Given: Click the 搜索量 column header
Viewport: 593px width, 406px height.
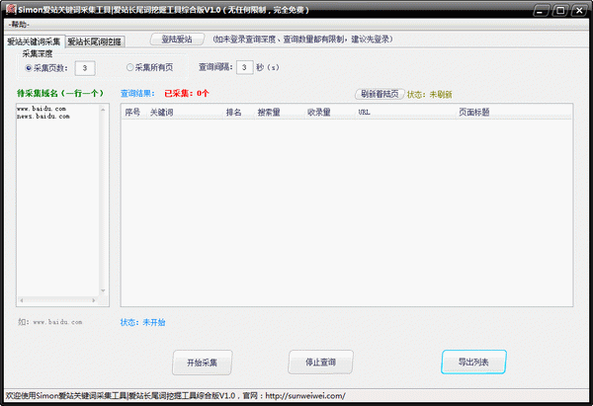Looking at the screenshot, I should click(269, 113).
